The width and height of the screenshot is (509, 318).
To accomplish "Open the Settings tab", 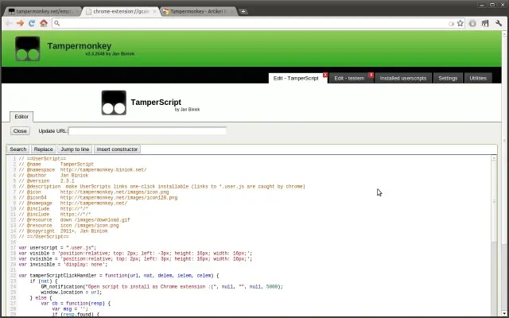I will pos(448,78).
